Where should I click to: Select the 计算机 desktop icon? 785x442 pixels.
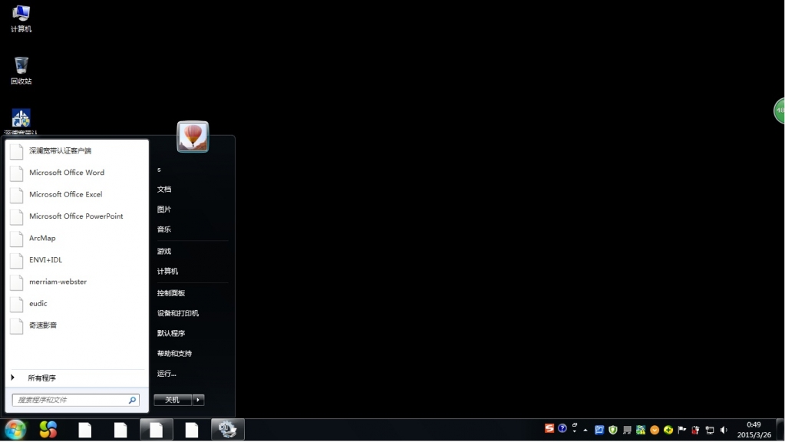coord(21,18)
